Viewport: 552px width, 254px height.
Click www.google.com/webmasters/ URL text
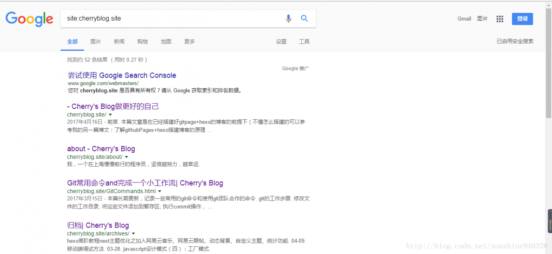tap(103, 83)
